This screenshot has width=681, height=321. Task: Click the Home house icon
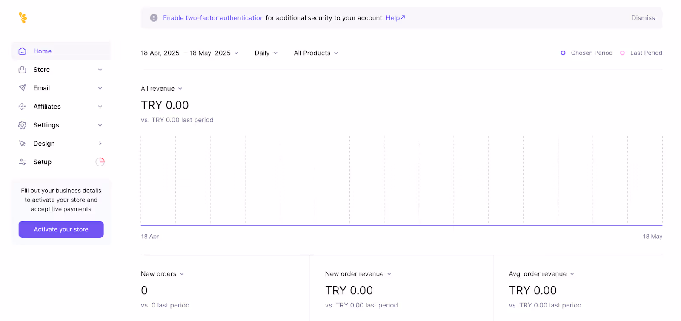pyautogui.click(x=23, y=51)
